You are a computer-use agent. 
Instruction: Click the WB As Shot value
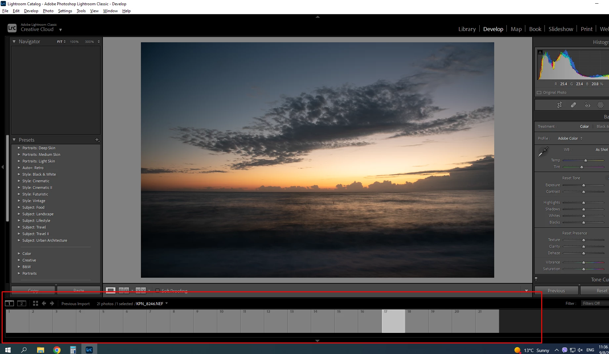tap(602, 150)
